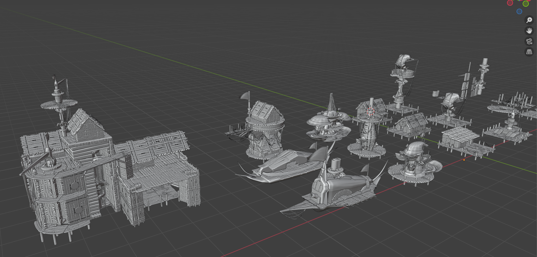Select the domed house on the round platform
This screenshot has width=537, height=257.
pos(413,162)
